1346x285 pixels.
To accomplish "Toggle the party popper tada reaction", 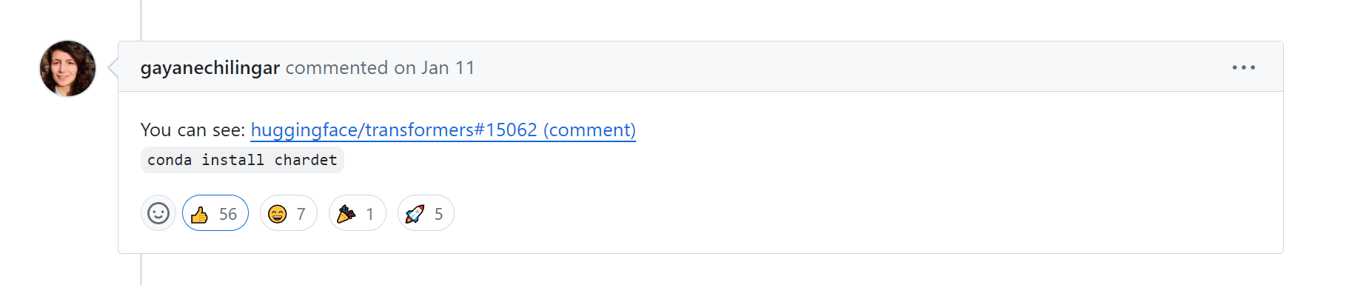I will pos(357,213).
